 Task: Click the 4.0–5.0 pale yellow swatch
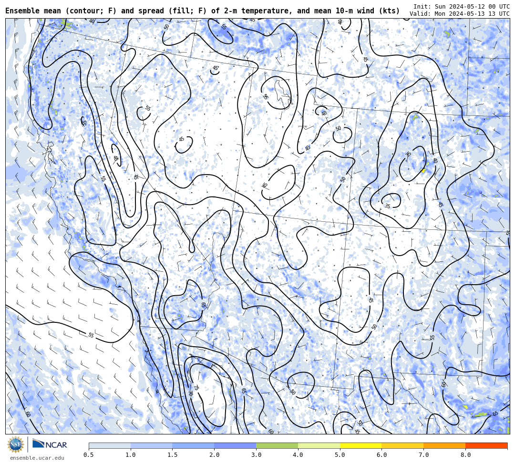click(319, 445)
